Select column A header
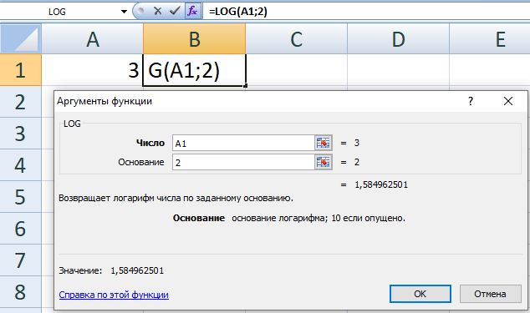530x313 pixels. click(92, 39)
